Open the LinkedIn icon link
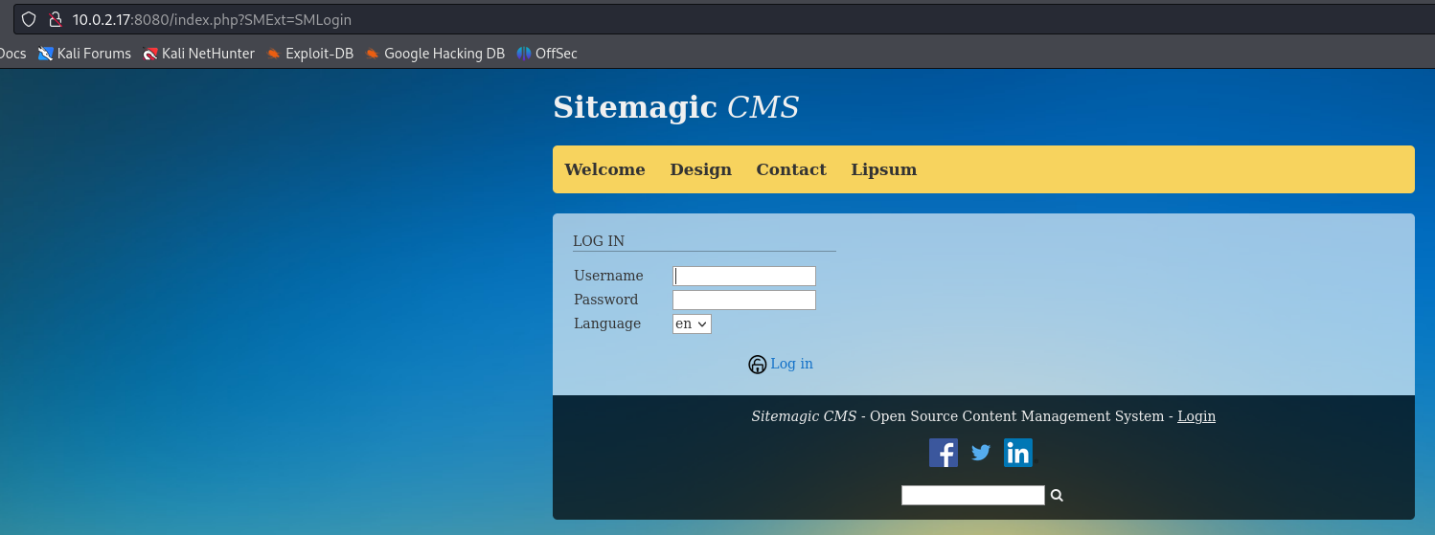This screenshot has width=1435, height=535. click(1017, 453)
